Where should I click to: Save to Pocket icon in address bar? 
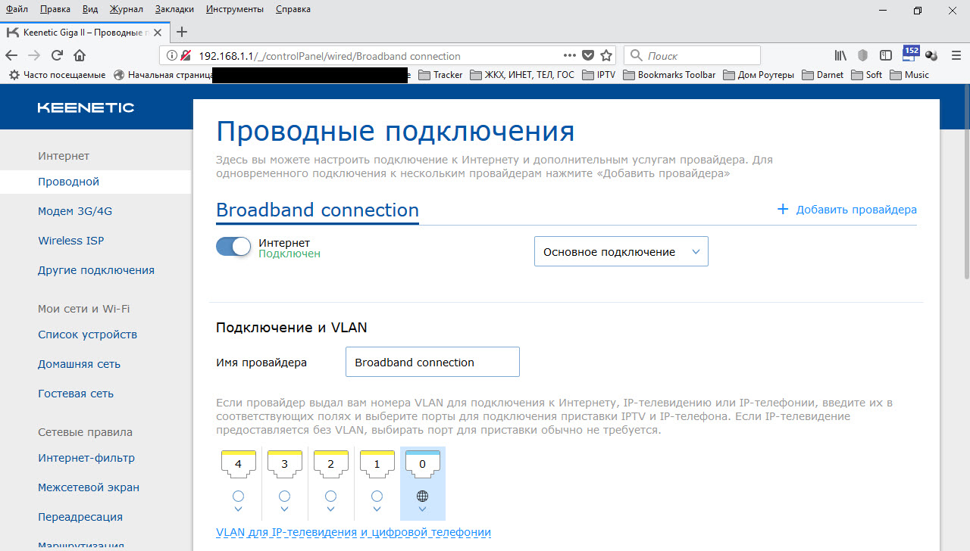[x=588, y=55]
